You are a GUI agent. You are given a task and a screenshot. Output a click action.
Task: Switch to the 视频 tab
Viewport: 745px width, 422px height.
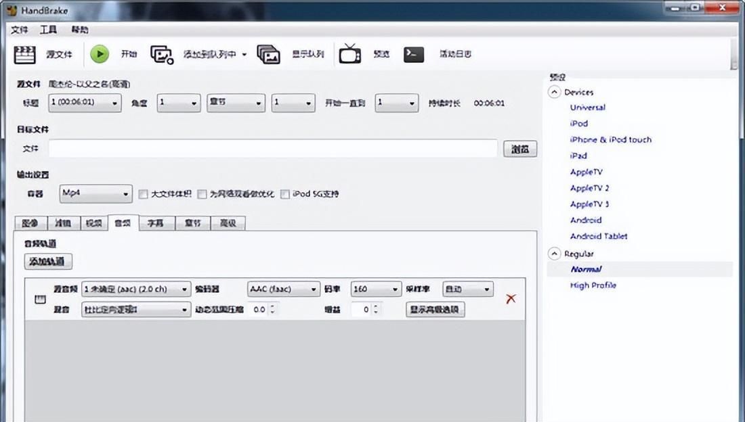[x=93, y=223]
